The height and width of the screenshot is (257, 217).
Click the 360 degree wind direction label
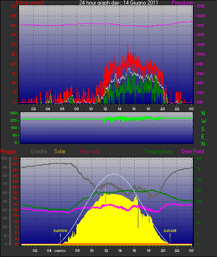[x=13, y=113]
